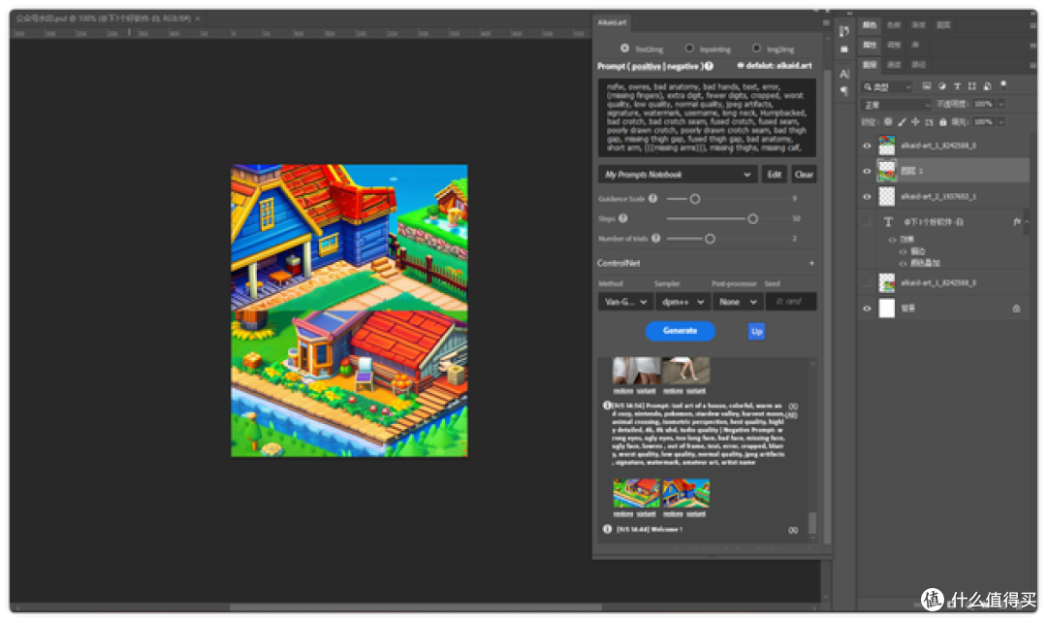Collapse the text layer effects arrow
This screenshot has height=622, width=1047.
(1027, 222)
